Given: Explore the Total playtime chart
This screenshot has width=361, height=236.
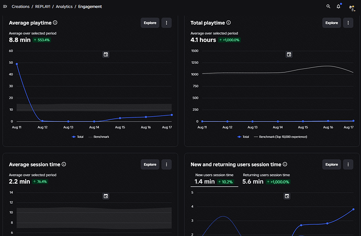Looking at the screenshot, I should click(332, 23).
